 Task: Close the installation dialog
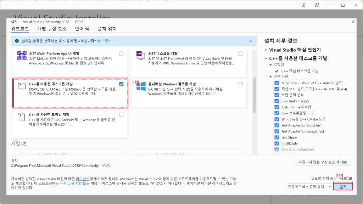point(353,22)
